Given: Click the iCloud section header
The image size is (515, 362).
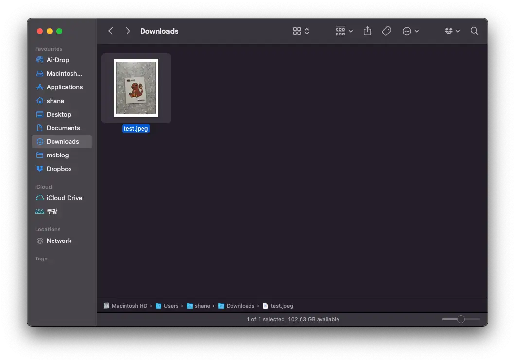Looking at the screenshot, I should (43, 187).
